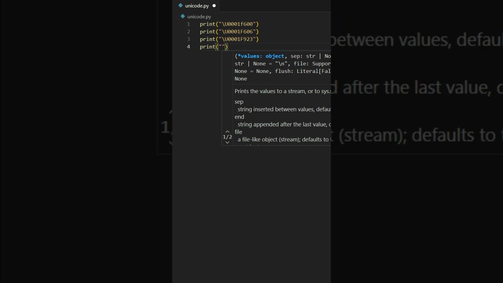Click line number 3 in gutter
Screen dimensions: 503x283
pos(189,39)
